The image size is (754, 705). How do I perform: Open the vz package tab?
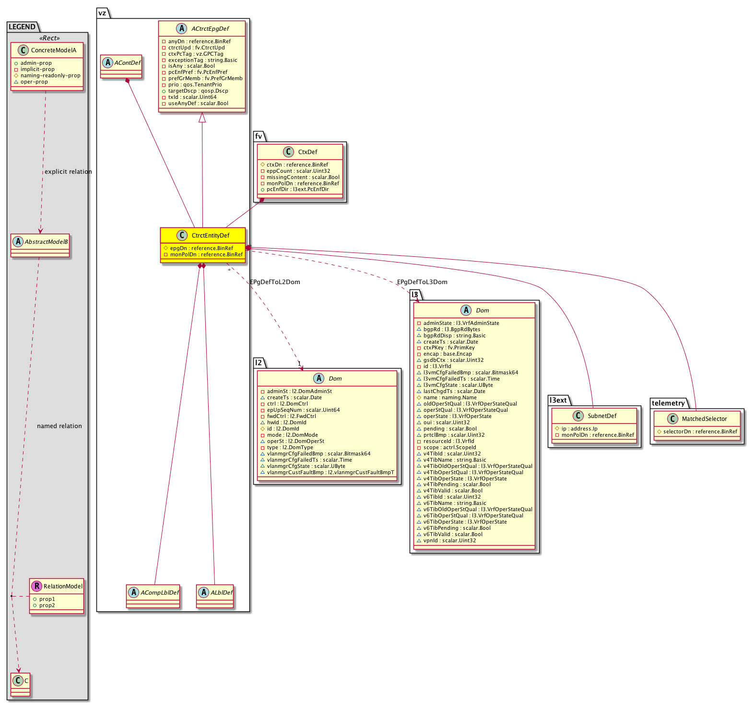click(102, 13)
